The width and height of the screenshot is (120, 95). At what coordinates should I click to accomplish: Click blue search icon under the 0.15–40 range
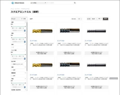(x=25, y=42)
